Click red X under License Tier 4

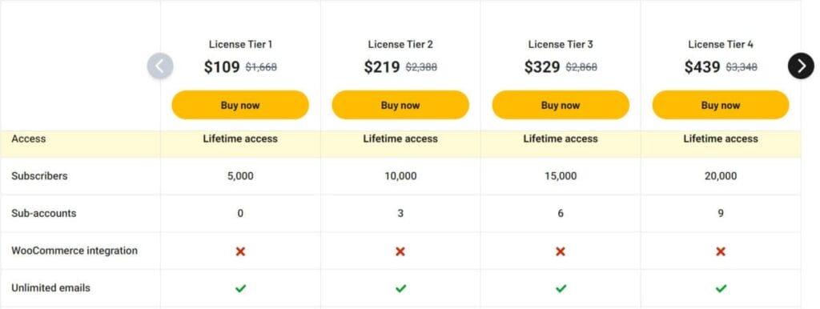pos(721,251)
